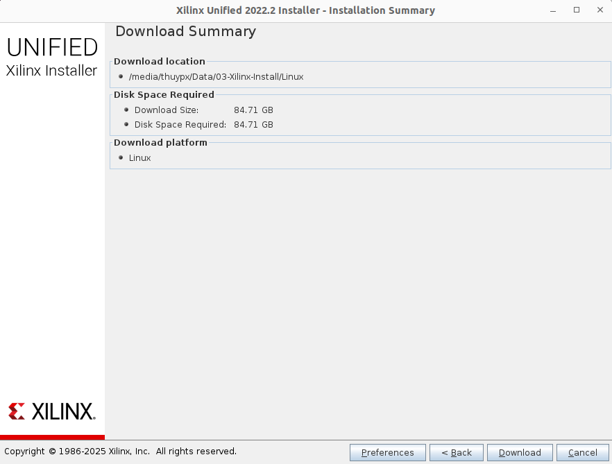Click the 'Xilinx Installer' sidebar text
The image size is (612, 464).
(x=51, y=71)
